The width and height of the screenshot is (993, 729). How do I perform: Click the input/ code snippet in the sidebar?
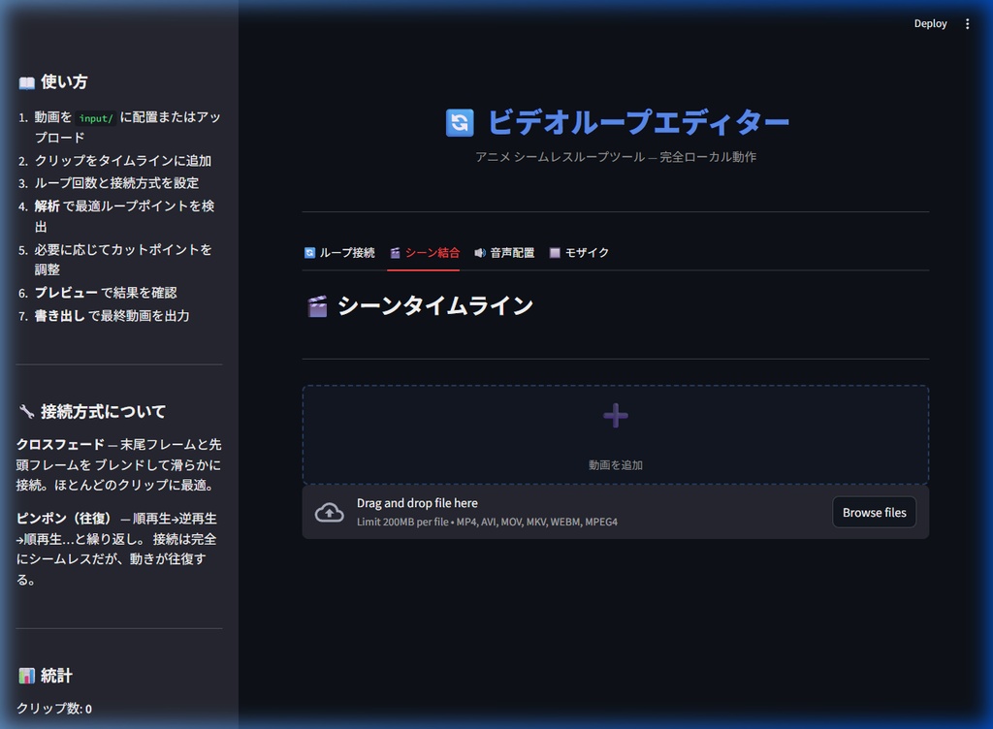coord(96,116)
